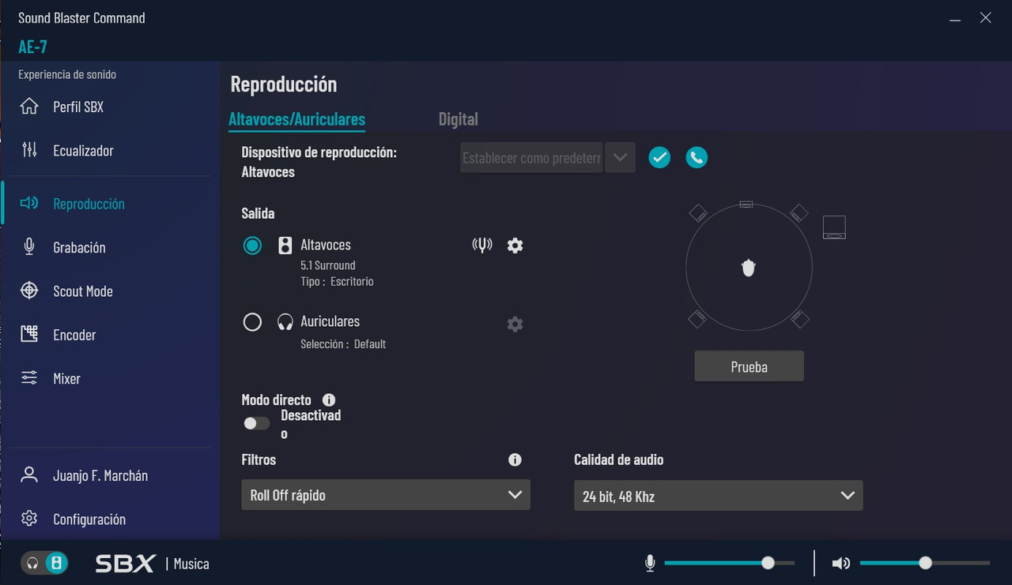Click the front right speaker icon
The image size is (1012, 585).
point(799,212)
